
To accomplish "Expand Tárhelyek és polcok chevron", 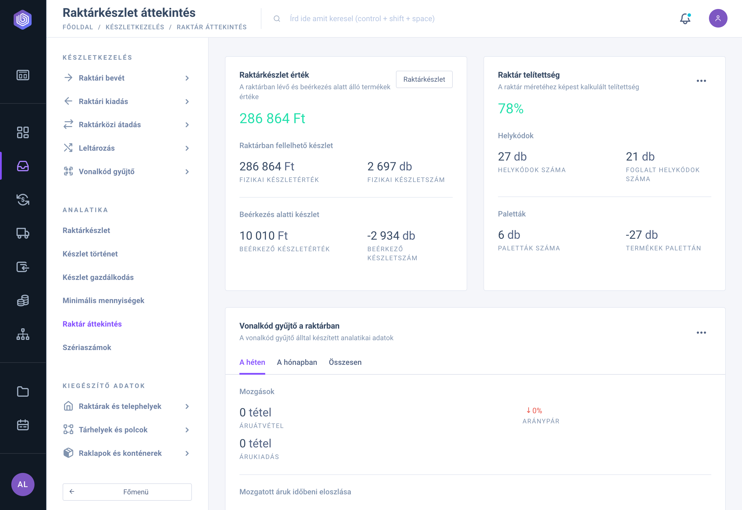I will coord(187,430).
